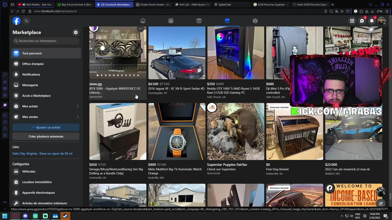This screenshot has width=392, height=220.
Task: Click the facebook.com/marketplace address bar
Action: point(175,11)
